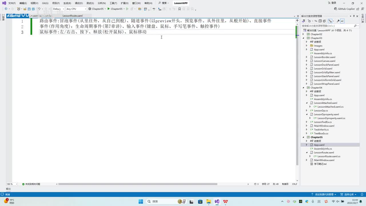Click the notification bell icon in status bar
366x206 pixels.
tap(362, 194)
